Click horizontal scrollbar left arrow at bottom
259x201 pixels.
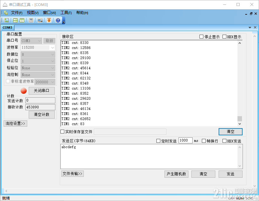point(6,191)
